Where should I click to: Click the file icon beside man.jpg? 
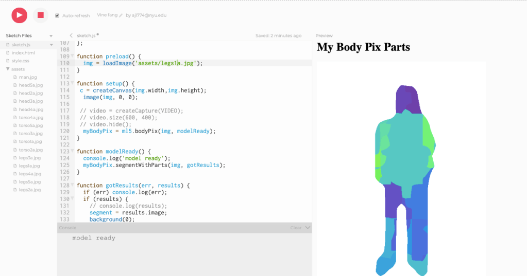click(x=15, y=77)
